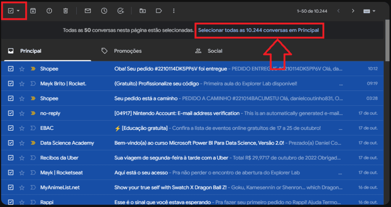Add to Tasks icon in toolbar
Screen dimensions: 391x207
pos(121,11)
